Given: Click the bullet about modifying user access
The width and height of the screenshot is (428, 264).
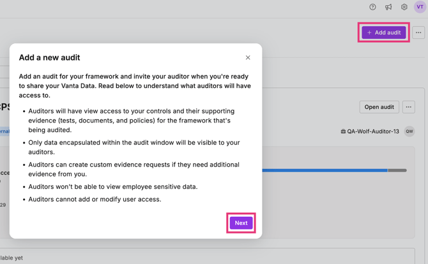Looking at the screenshot, I should coord(95,199).
